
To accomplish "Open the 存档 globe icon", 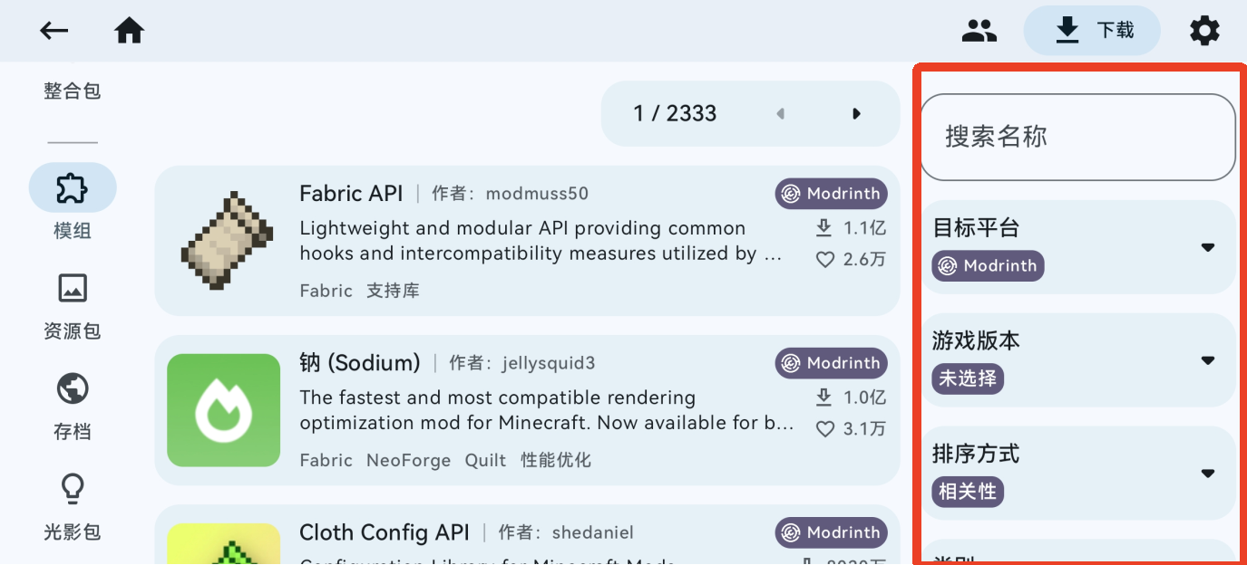I will [73, 388].
